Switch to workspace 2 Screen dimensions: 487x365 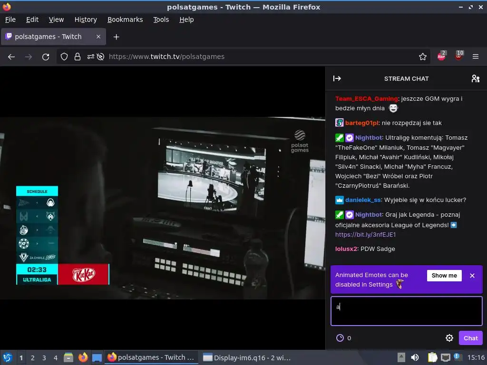coord(33,358)
